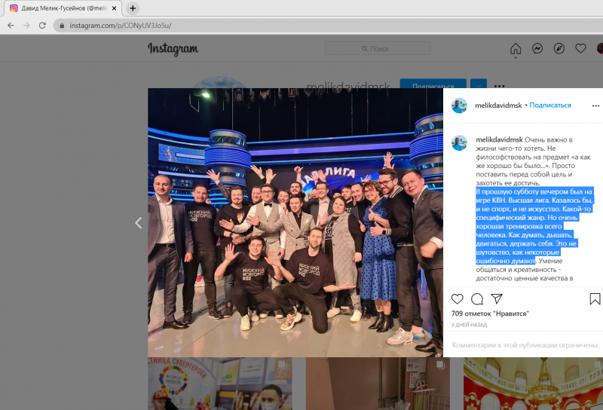Click the 3 дней назад timestamp
The width and height of the screenshot is (603, 410).
click(x=469, y=325)
